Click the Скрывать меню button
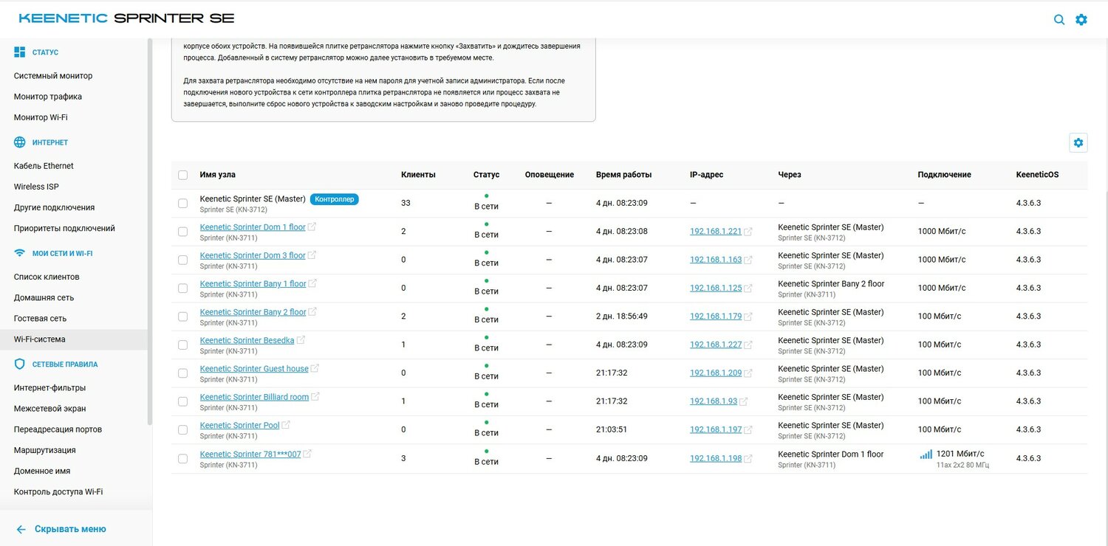1108x546 pixels. pyautogui.click(x=61, y=529)
